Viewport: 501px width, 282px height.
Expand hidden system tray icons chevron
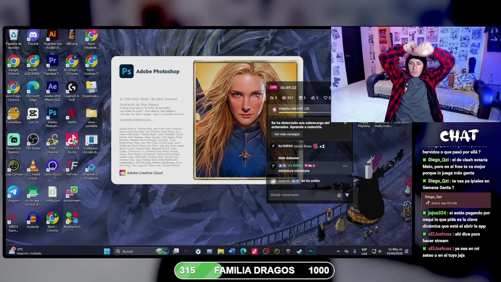click(x=338, y=251)
